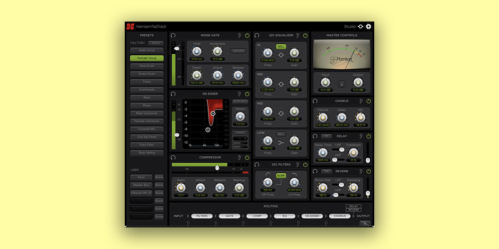499x249 pixels.
Task: Open the De-Esser mode dropdown below RTA IN
Action: 240,139
